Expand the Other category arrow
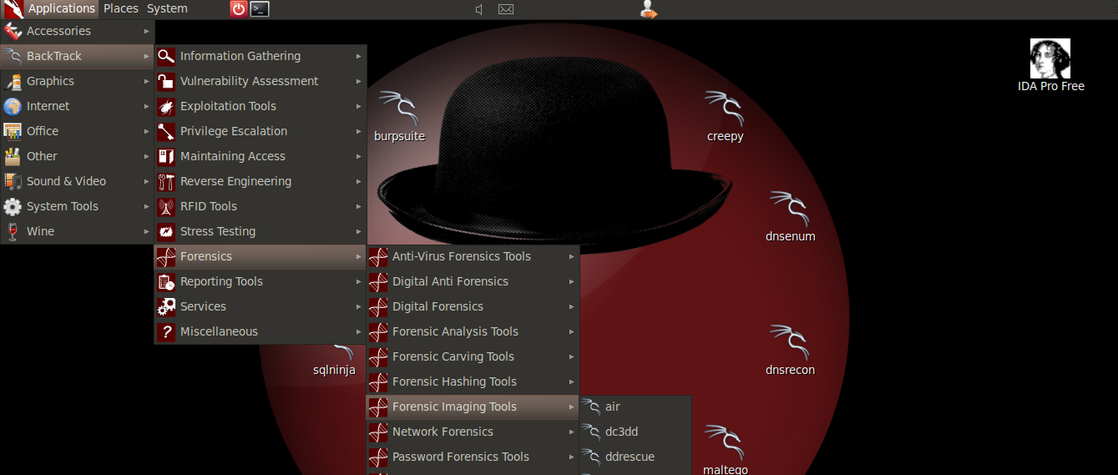The height and width of the screenshot is (475, 1118). (x=146, y=156)
